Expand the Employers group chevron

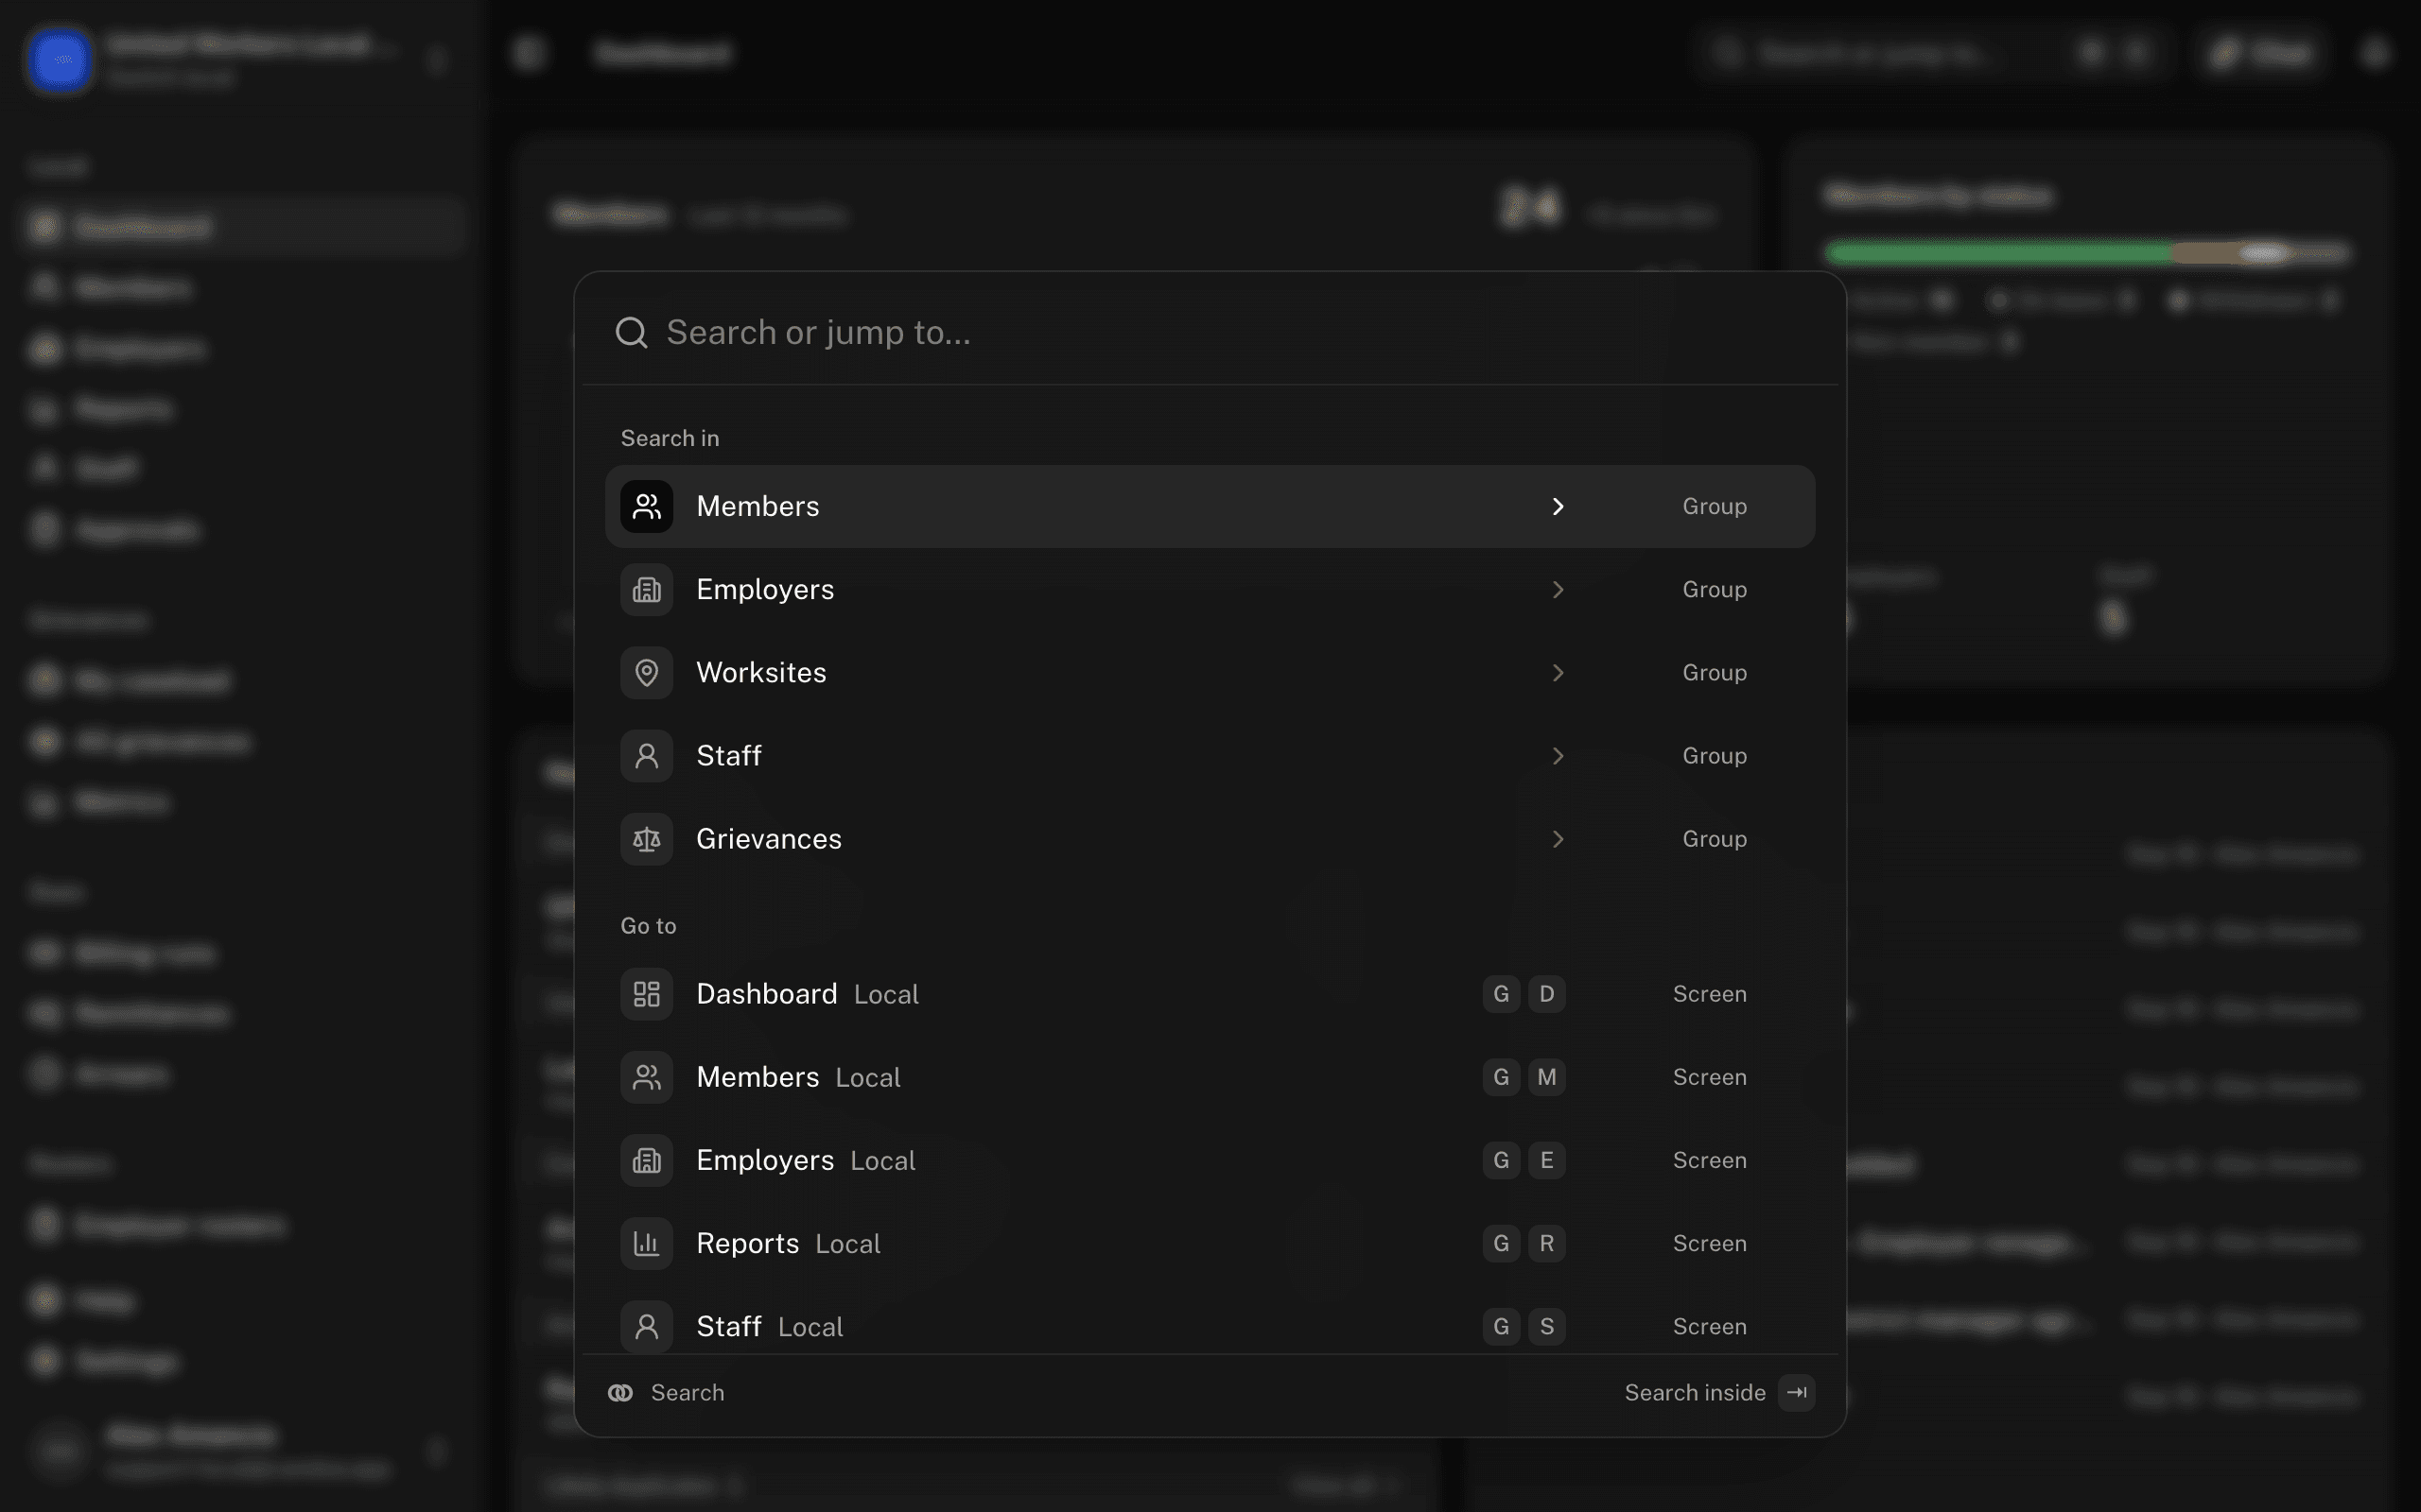click(1558, 589)
